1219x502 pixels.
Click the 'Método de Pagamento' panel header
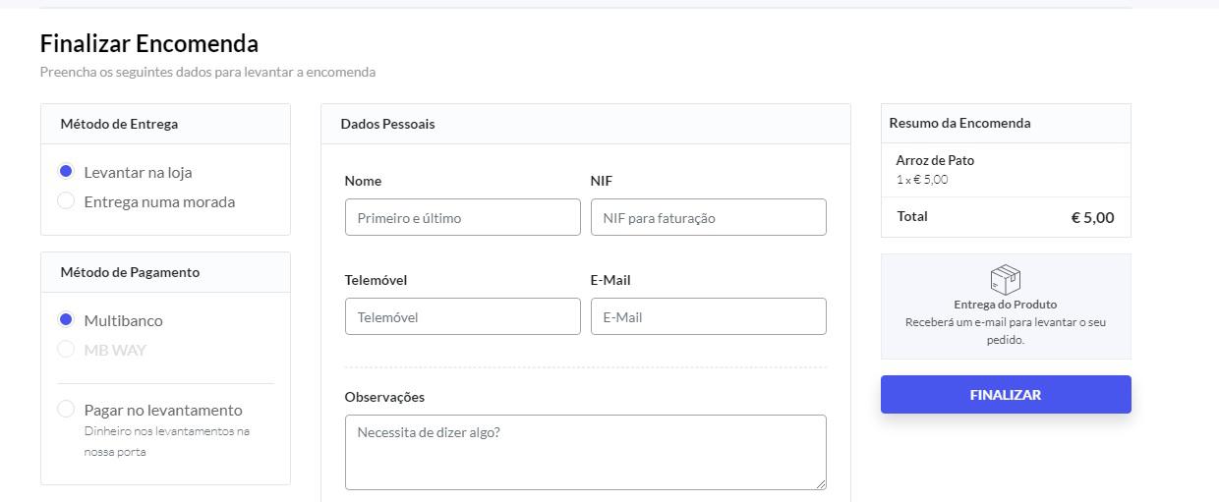130,272
